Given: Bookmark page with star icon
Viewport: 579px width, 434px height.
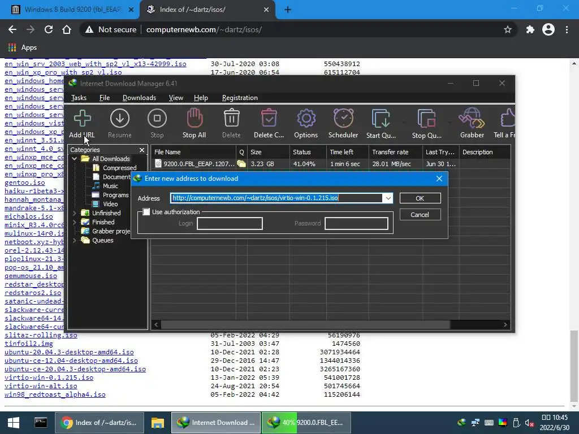Looking at the screenshot, I should (x=508, y=29).
